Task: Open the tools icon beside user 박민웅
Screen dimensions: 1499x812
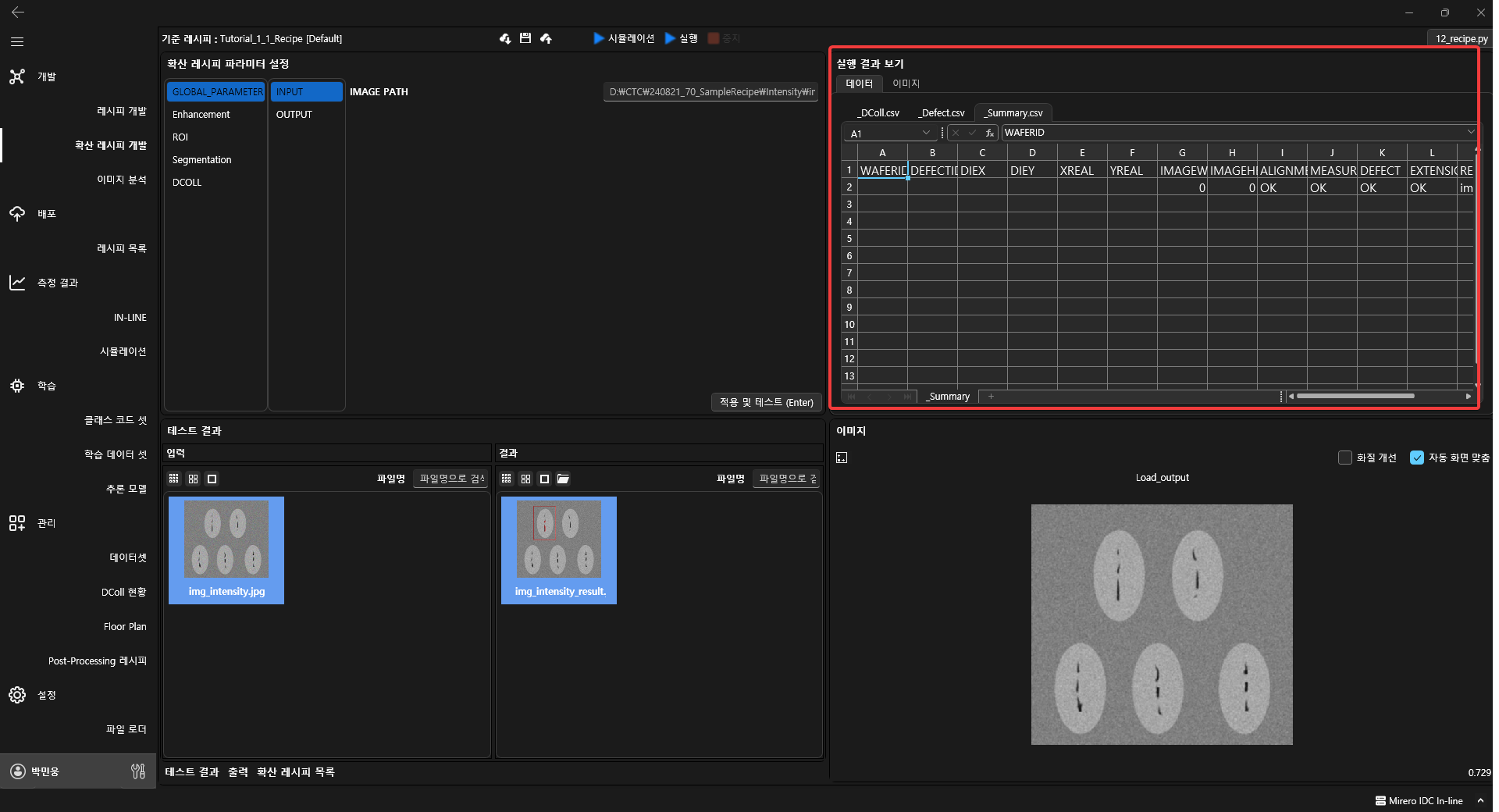Action: pos(138,771)
